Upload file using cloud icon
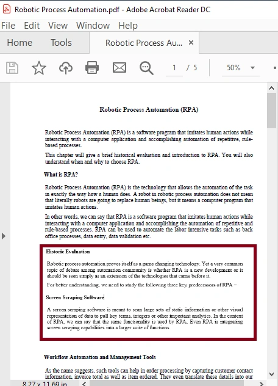 66,68
